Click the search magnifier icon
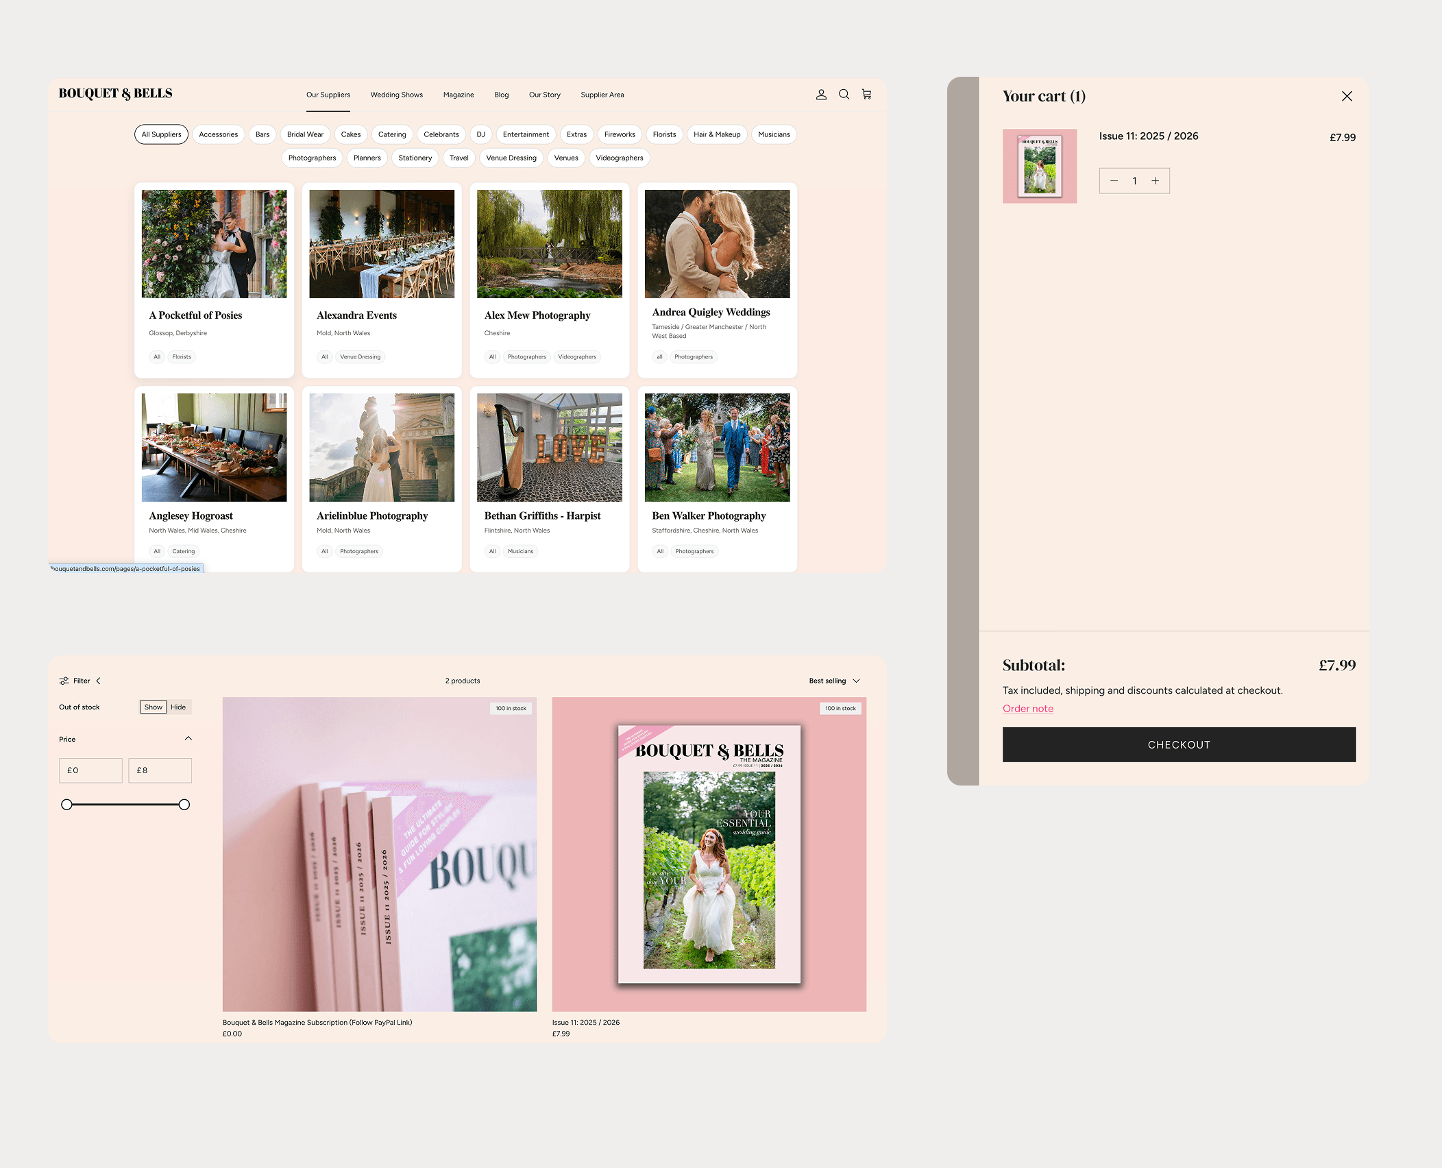The height and width of the screenshot is (1168, 1442). coord(844,95)
